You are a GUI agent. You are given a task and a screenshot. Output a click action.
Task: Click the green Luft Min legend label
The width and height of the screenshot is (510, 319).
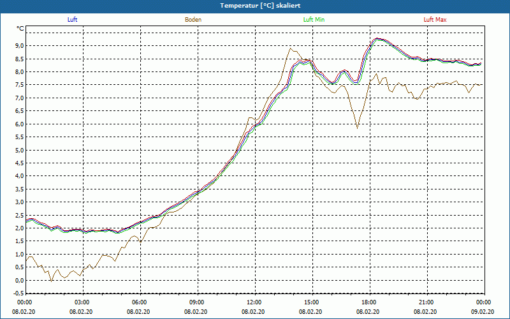(314, 20)
